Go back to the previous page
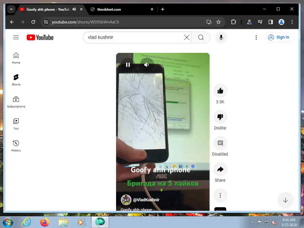 [x=12, y=22]
